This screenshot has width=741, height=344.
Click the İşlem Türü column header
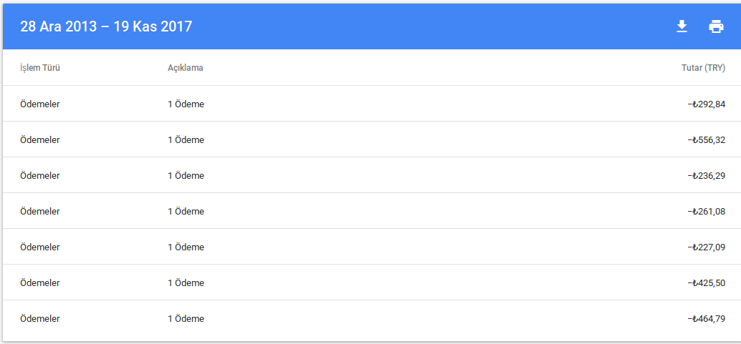click(40, 67)
